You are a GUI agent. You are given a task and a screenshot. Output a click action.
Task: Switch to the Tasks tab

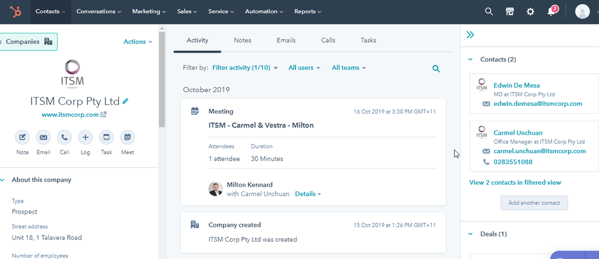368,40
